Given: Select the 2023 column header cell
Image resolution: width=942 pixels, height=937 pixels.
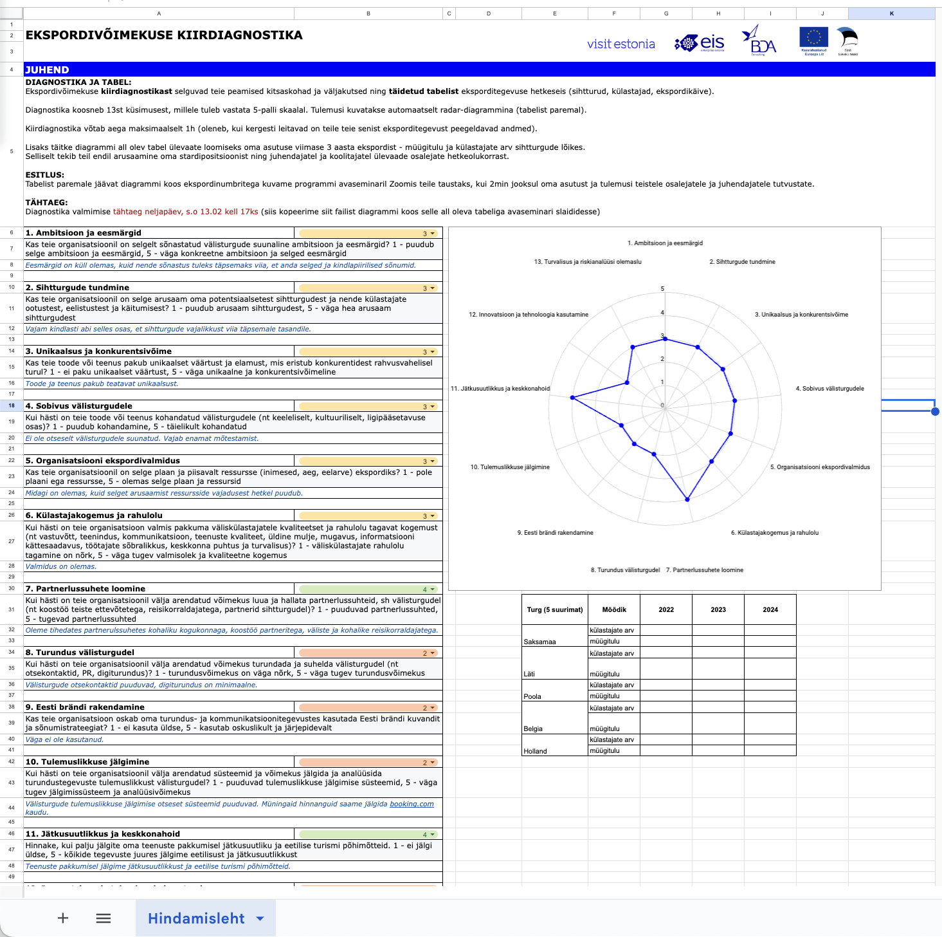Looking at the screenshot, I should pos(718,609).
